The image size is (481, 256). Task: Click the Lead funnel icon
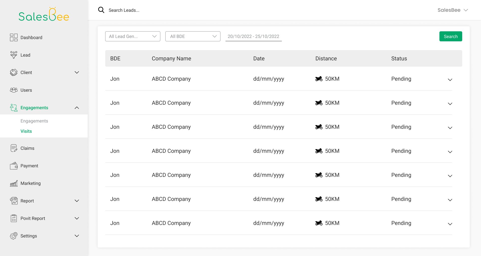coord(14,55)
